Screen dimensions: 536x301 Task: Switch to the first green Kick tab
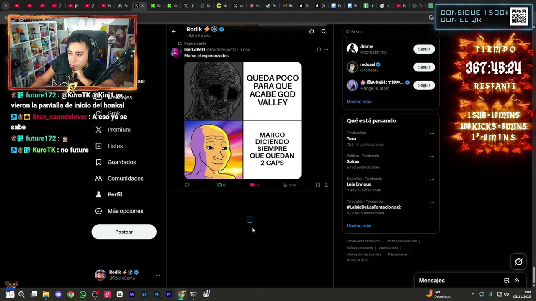156,6
